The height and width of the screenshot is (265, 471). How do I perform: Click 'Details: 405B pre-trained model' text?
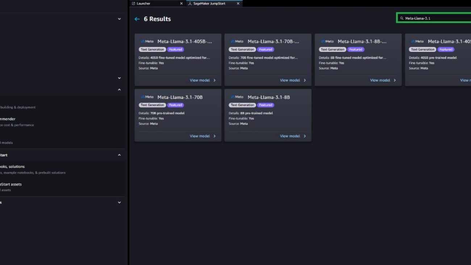coord(433,58)
